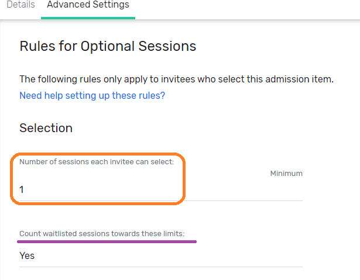360x280 pixels.
Task: Click the 'Number of sessions each invitee can select' label
Action: point(97,162)
